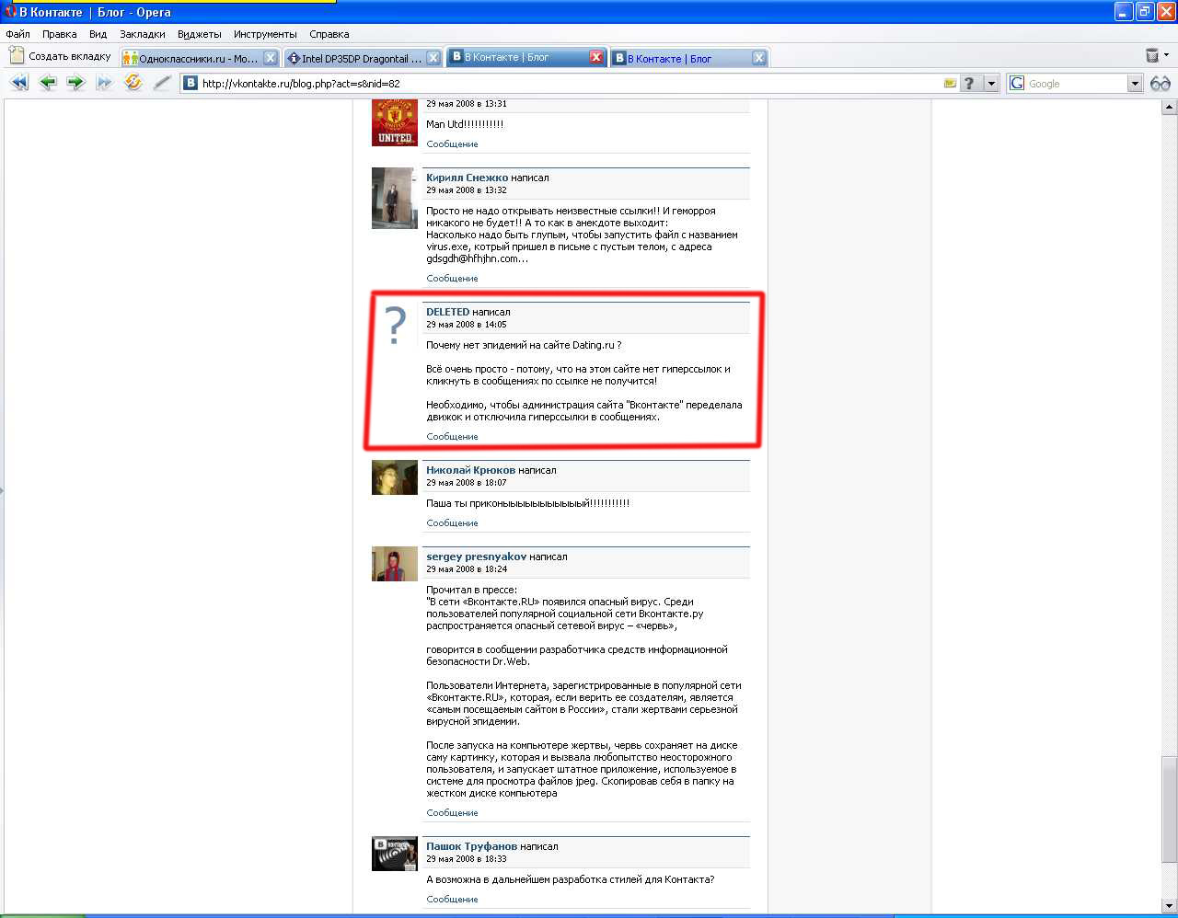Close the Intel DP35DP Dragontail tab
Viewport: 1178px width, 918px height.
tap(433, 58)
